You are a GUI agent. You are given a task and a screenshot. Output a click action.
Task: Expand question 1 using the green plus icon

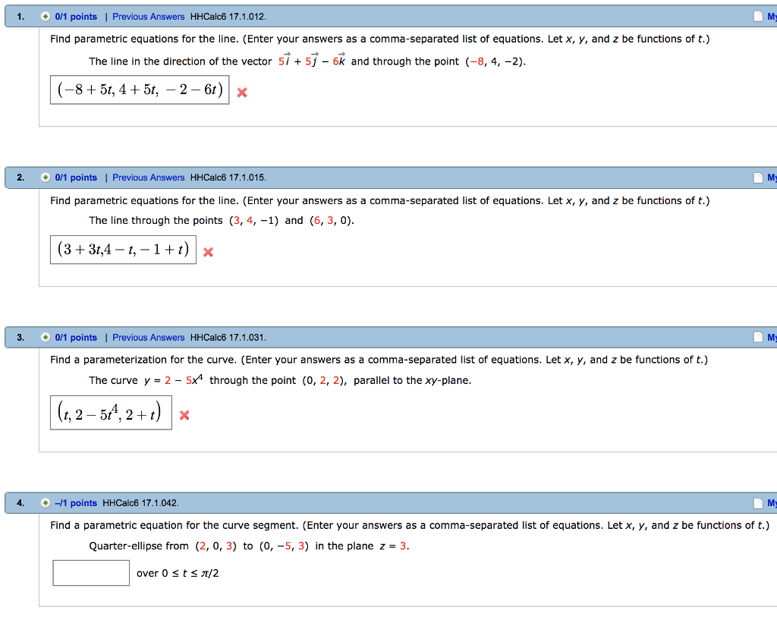point(47,16)
